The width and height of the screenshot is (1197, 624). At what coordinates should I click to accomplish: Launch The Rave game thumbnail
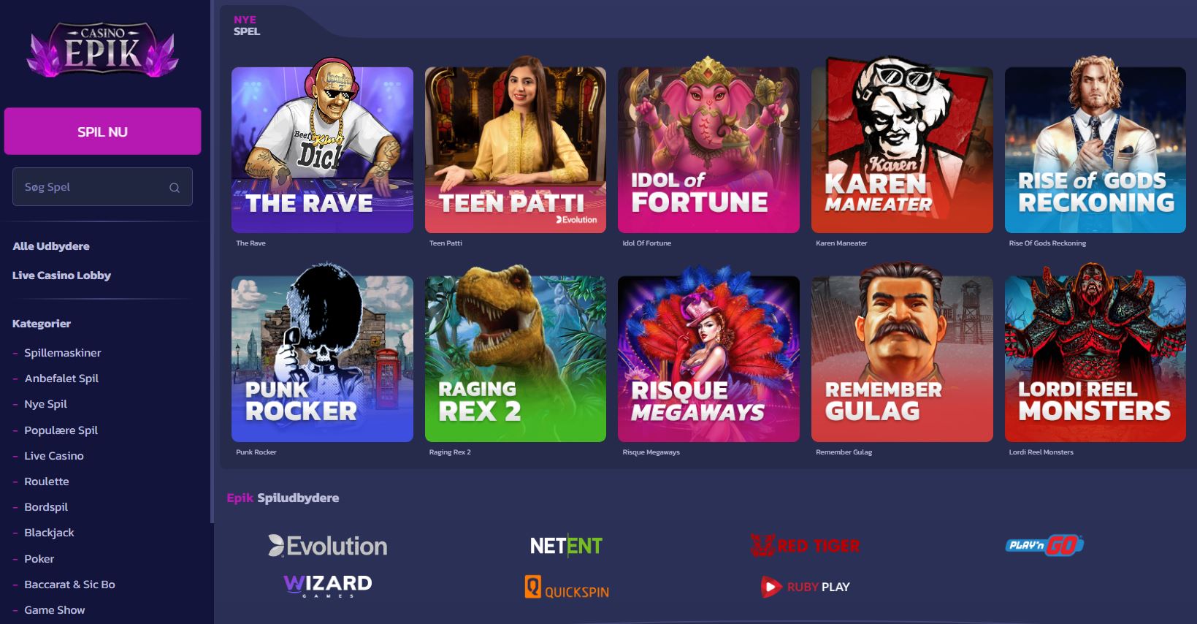(322, 150)
